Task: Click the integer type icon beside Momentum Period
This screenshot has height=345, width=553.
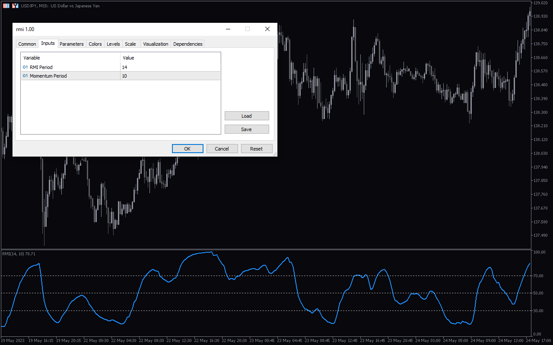Action: [x=25, y=76]
